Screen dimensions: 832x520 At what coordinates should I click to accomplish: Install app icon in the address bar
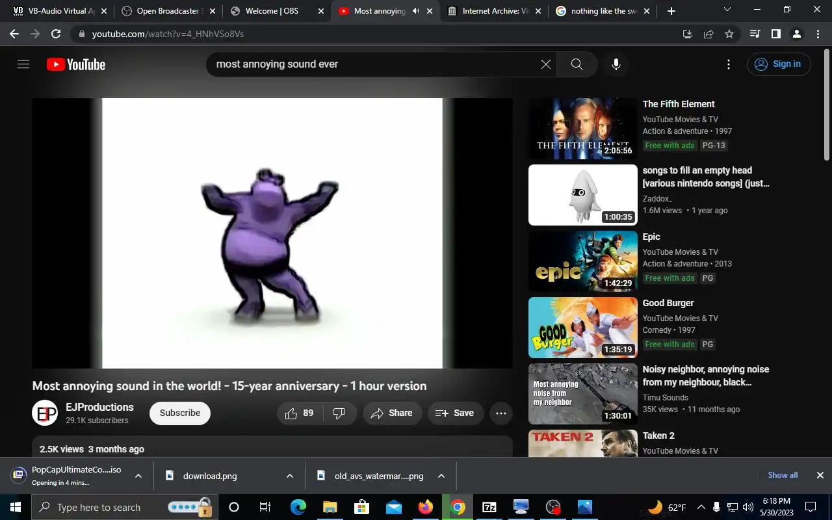688,34
